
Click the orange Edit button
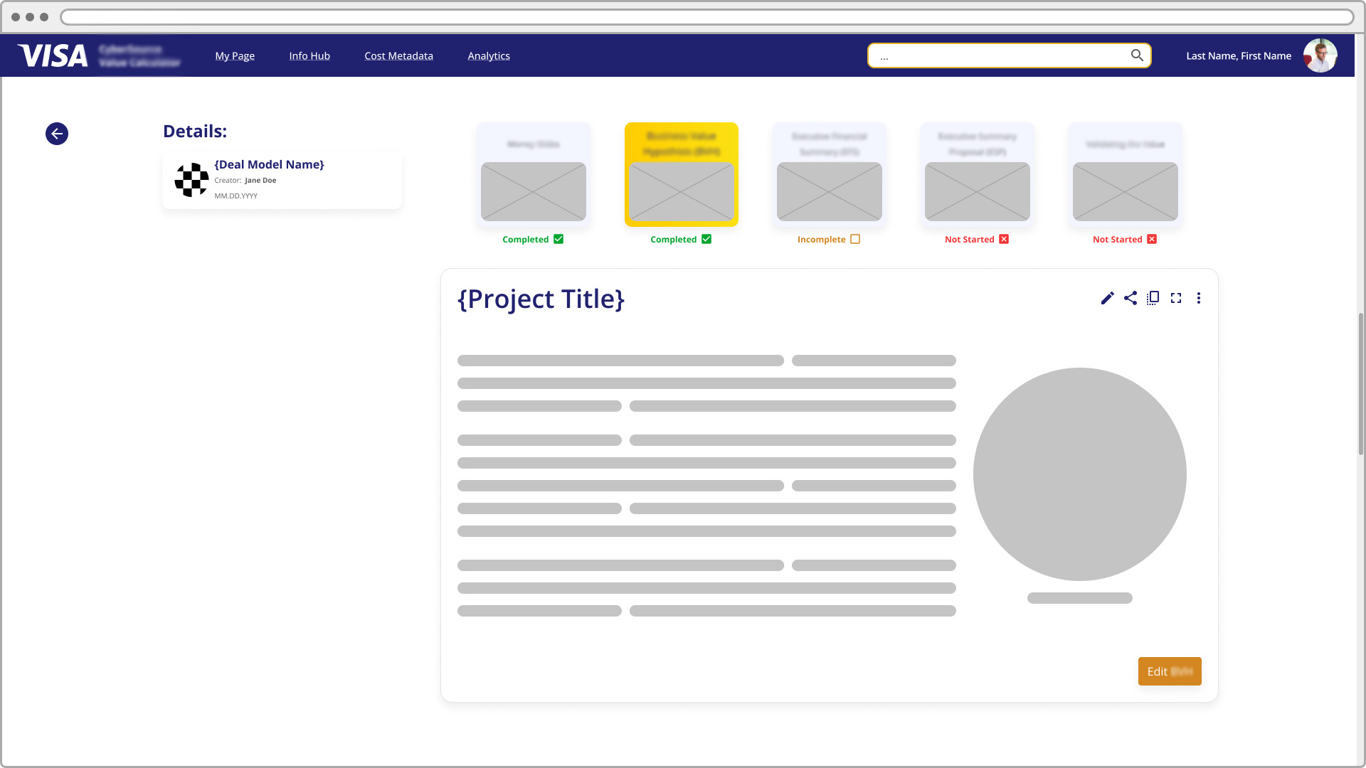click(x=1170, y=671)
